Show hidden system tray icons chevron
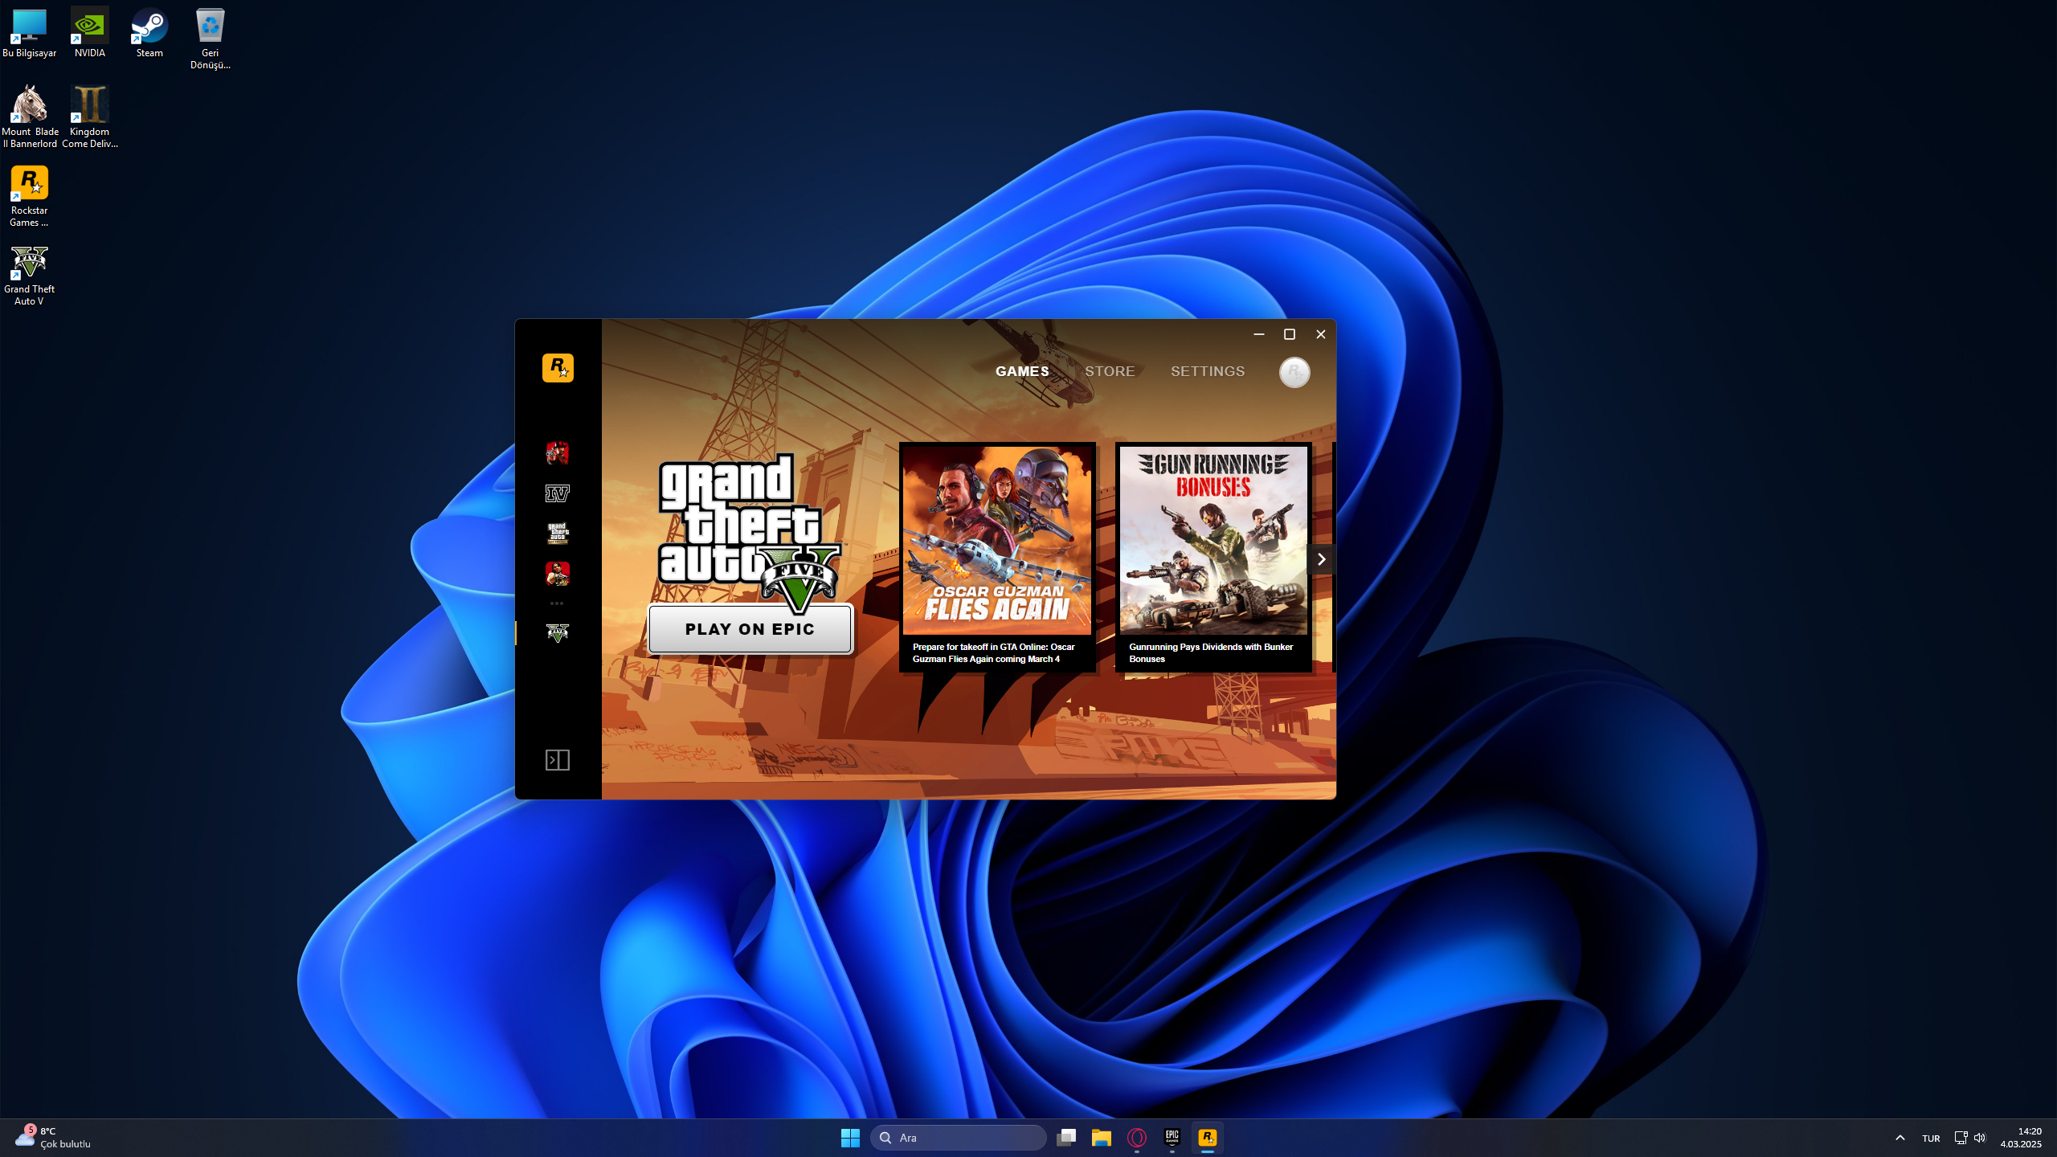 click(x=1900, y=1138)
